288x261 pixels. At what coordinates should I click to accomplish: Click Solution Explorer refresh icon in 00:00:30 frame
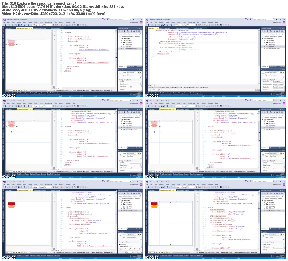pyautogui.click(x=134, y=31)
